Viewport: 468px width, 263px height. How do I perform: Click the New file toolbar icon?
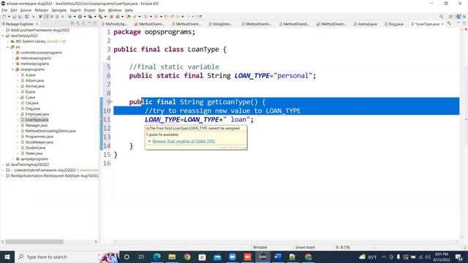tap(4, 17)
